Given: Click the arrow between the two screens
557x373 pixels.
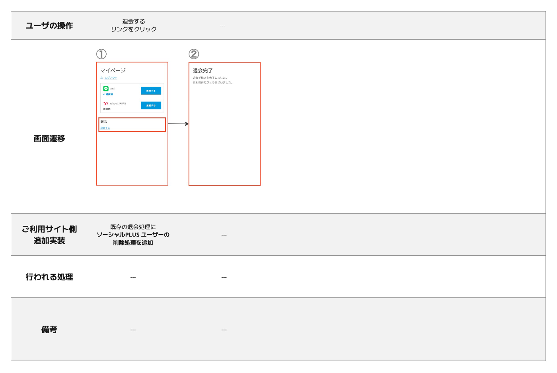Looking at the screenshot, I should click(178, 124).
